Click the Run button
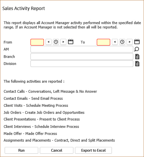This screenshot has height=157, width=144. [x=21, y=150]
